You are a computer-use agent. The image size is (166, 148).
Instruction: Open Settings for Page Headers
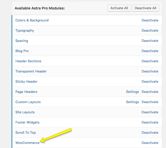132,92
